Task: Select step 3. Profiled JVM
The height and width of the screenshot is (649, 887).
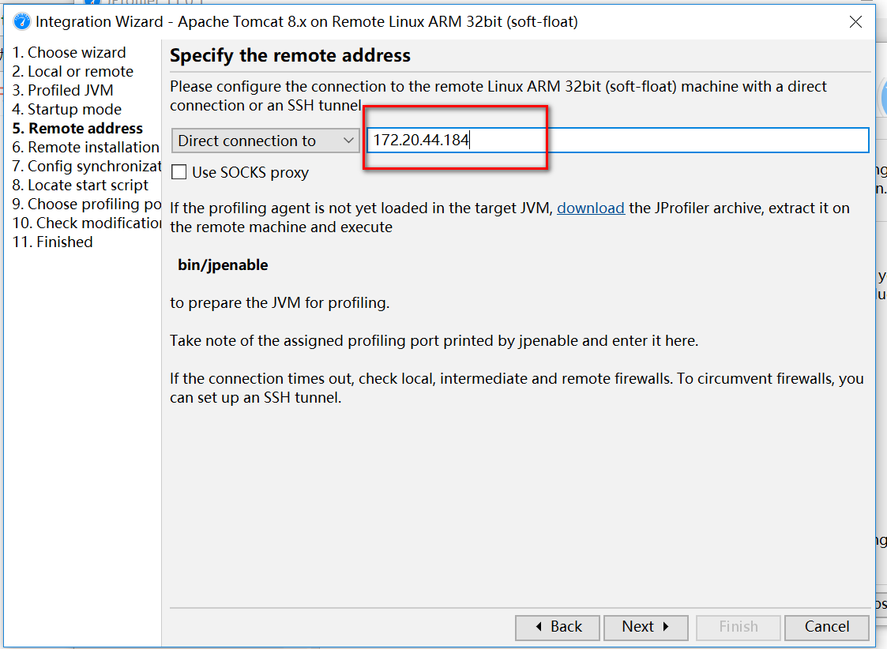Action: tap(62, 91)
